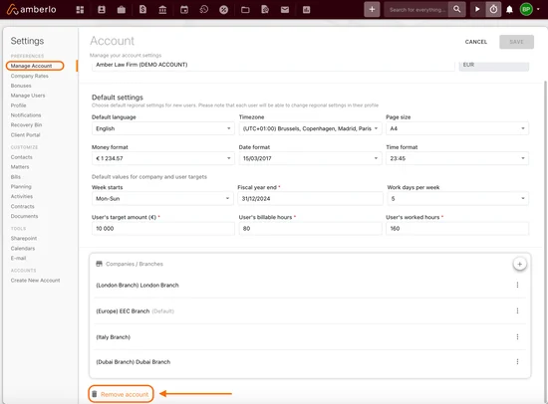Click Remove account link
The image size is (548, 404).
125,395
